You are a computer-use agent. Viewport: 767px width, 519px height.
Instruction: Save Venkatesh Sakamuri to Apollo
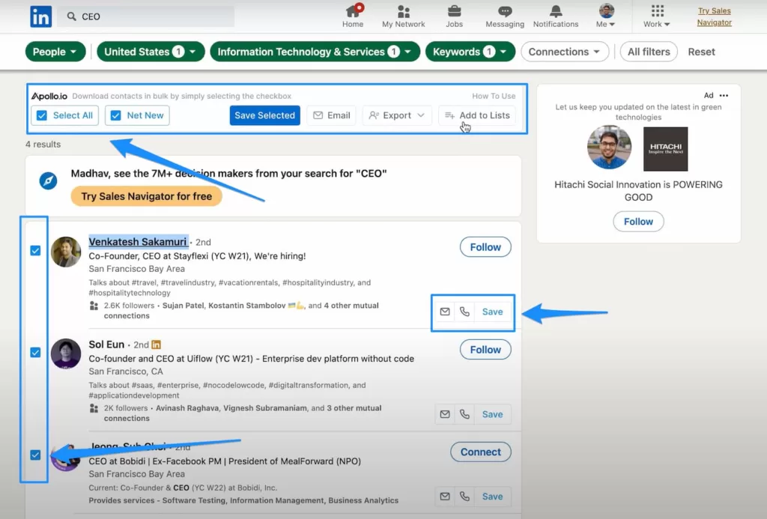coord(492,312)
